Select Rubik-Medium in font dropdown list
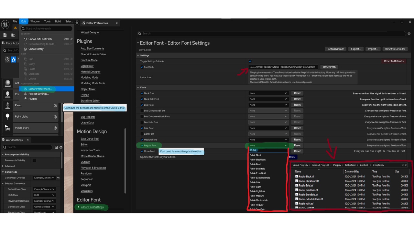 (257, 196)
